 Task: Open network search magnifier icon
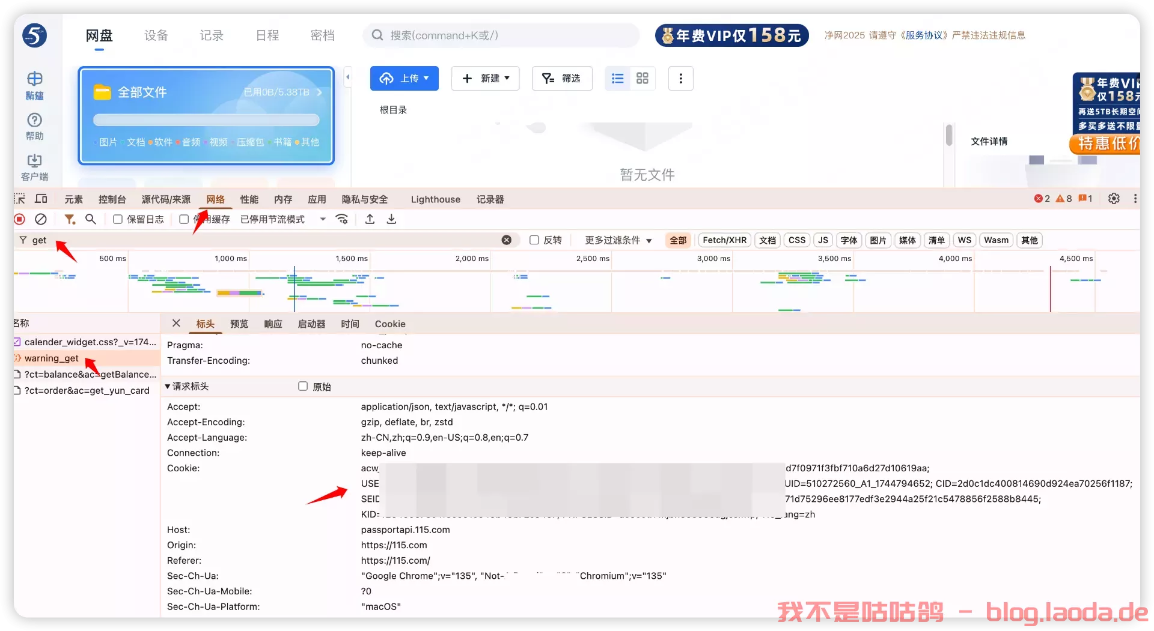pyautogui.click(x=91, y=219)
